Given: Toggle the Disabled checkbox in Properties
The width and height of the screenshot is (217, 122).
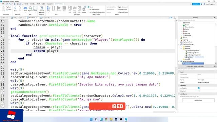Looking at the screenshot, I should coord(199,91).
